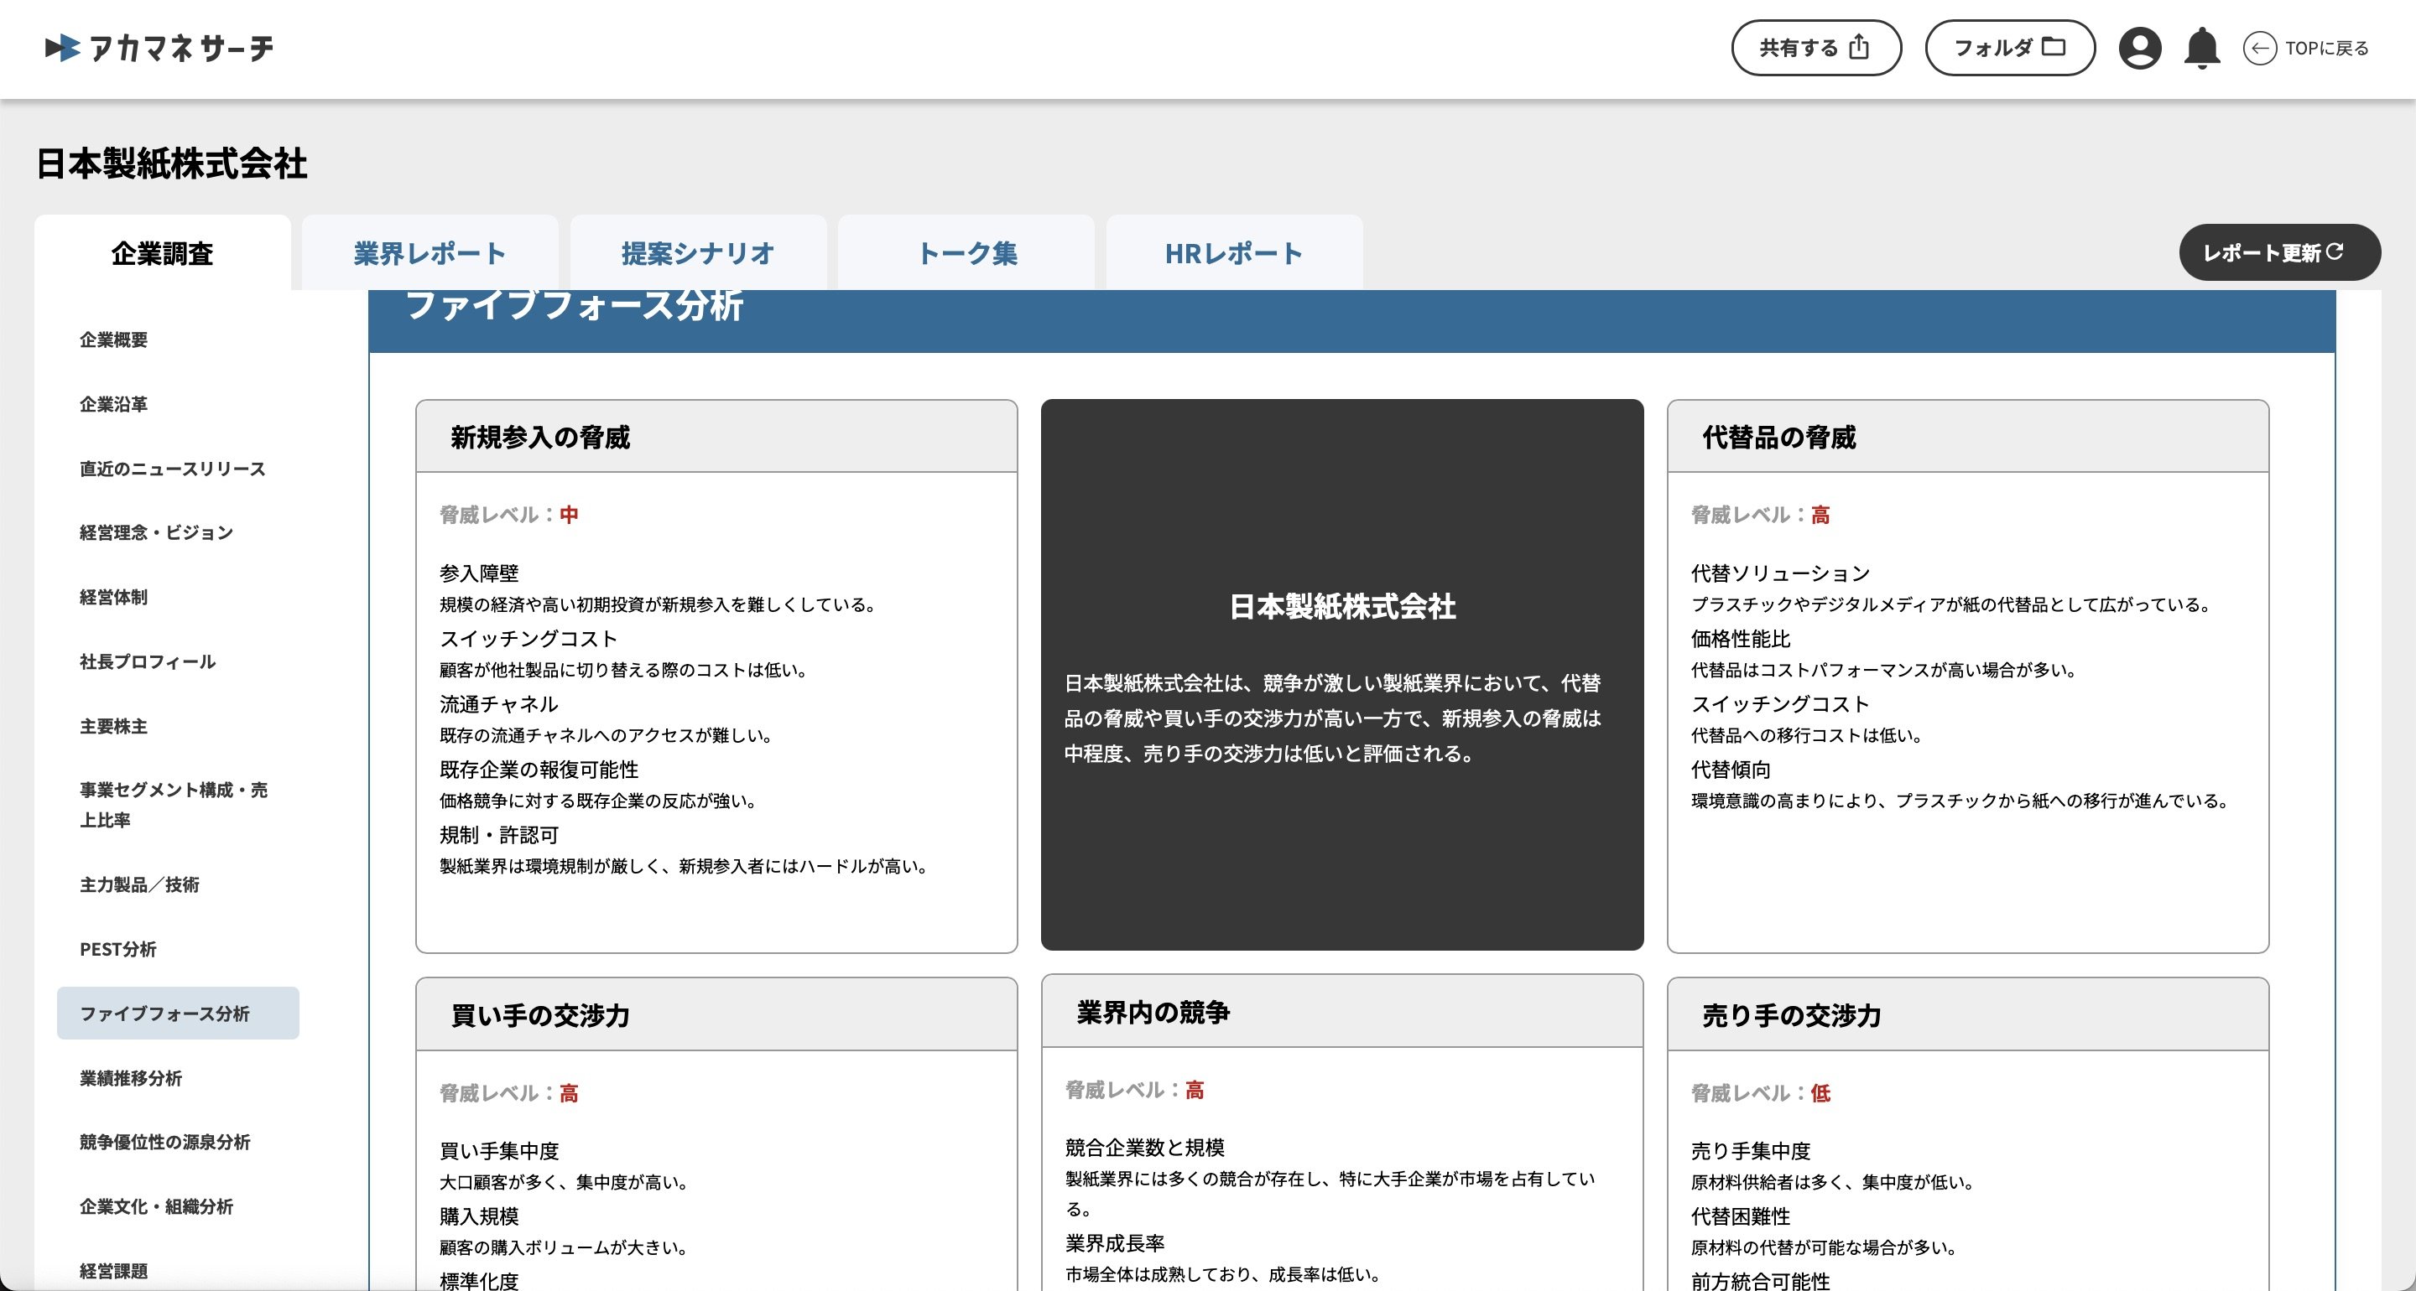Click 代替傾向 subheading

point(1731,770)
